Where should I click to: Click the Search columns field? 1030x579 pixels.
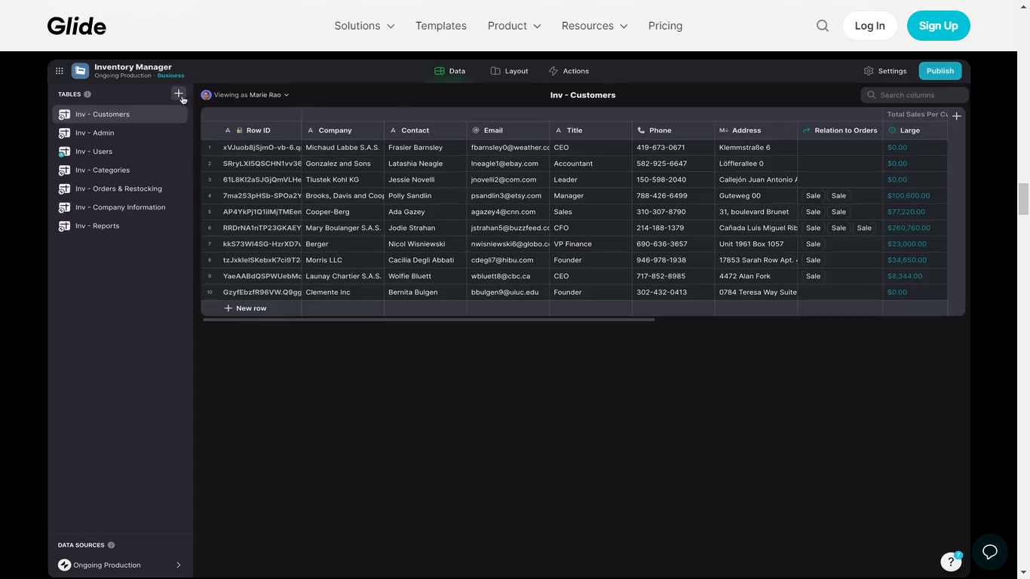(915, 95)
